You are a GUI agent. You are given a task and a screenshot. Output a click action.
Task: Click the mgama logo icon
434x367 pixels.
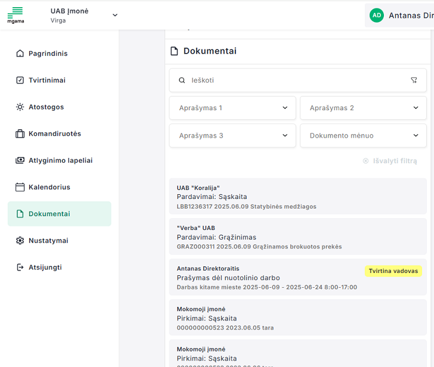pyautogui.click(x=15, y=15)
